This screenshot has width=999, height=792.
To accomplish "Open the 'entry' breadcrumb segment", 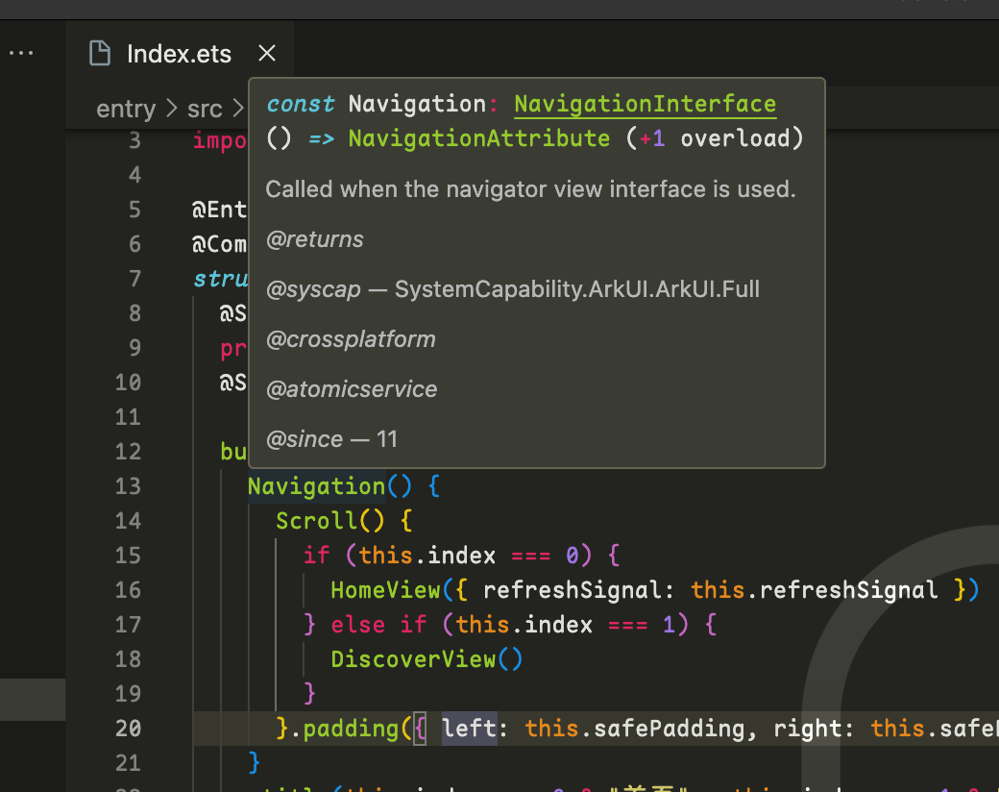I will pos(126,109).
